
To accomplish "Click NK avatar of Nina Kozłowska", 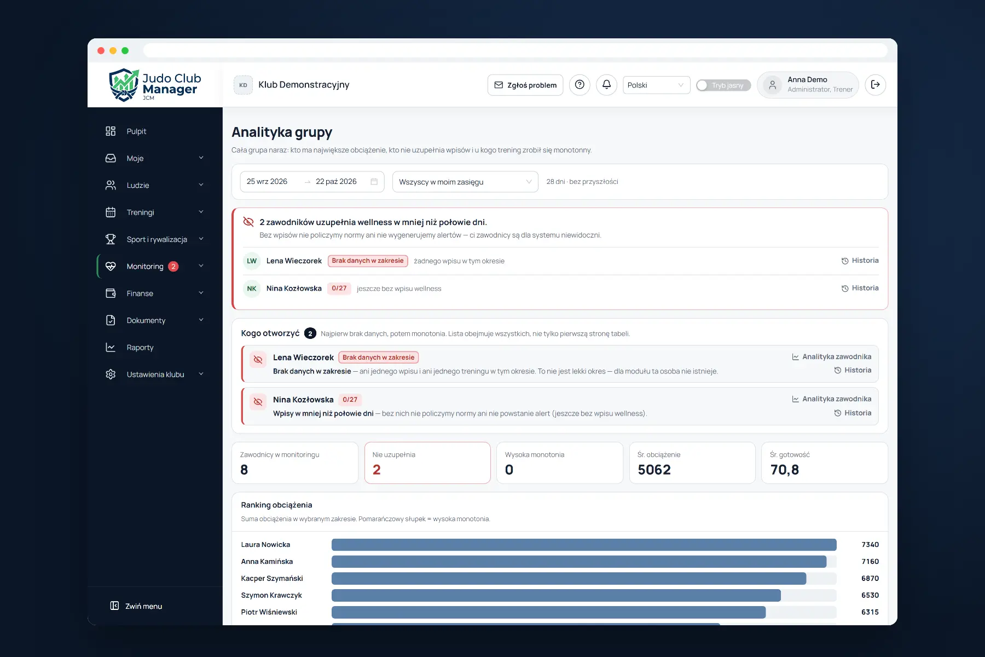I will [x=252, y=289].
